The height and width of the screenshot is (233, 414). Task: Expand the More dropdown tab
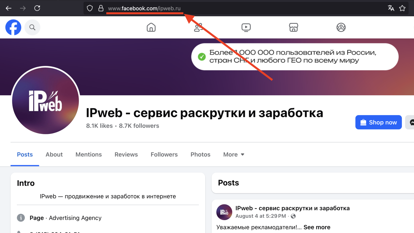click(x=233, y=155)
